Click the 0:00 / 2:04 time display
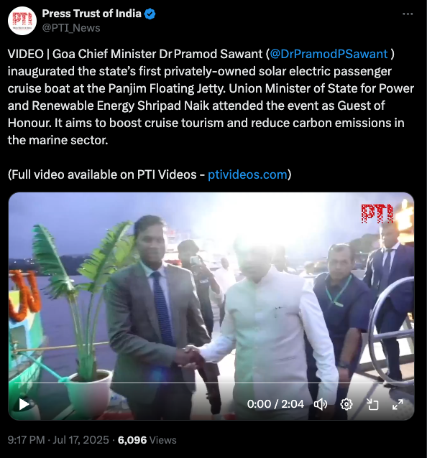The width and height of the screenshot is (427, 458). click(275, 404)
